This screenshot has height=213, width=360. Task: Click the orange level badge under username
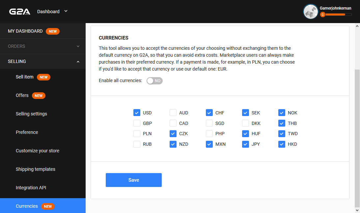click(x=322, y=15)
